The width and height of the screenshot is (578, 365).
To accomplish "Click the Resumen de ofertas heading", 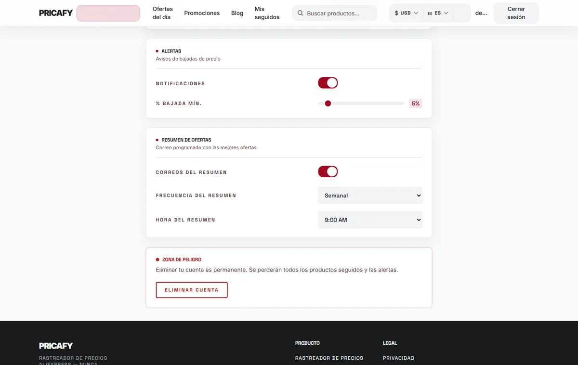I will [x=186, y=140].
